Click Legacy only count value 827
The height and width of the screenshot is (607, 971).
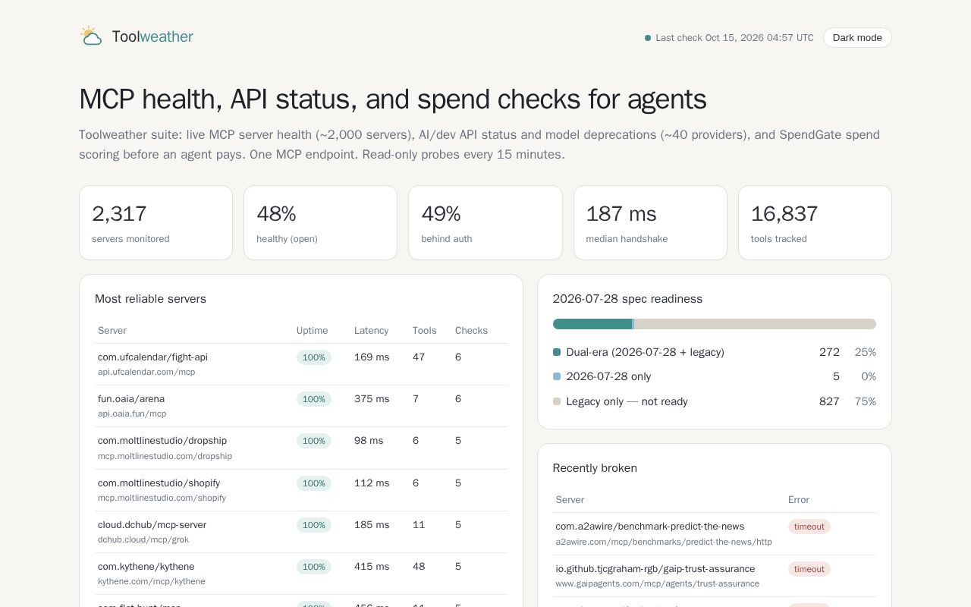coord(829,401)
